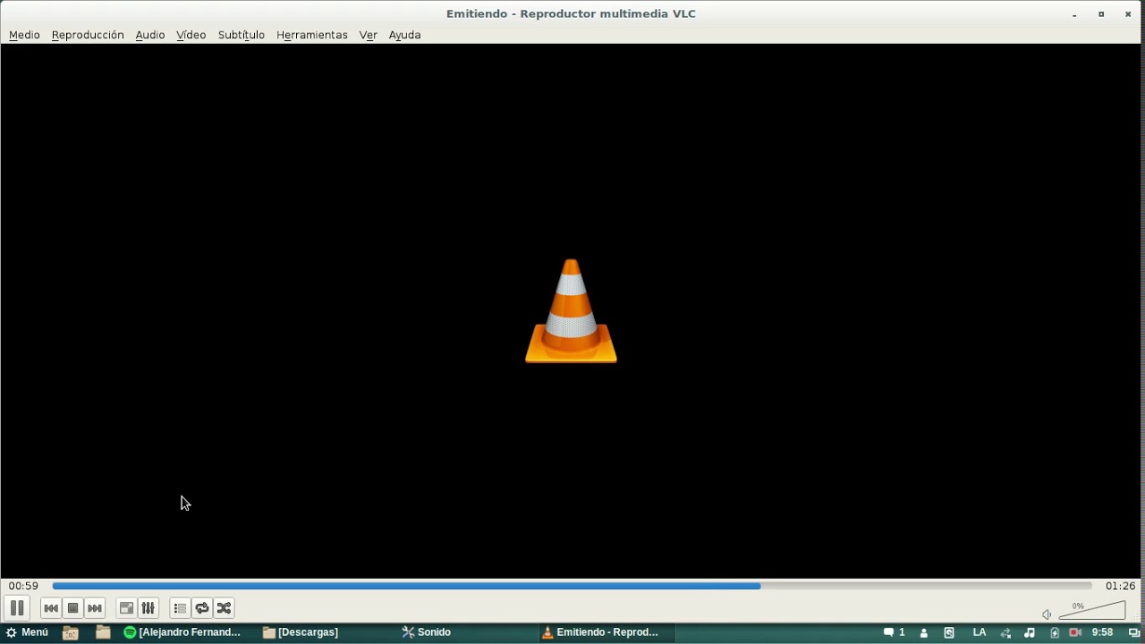Click the speaker mute icon
This screenshot has height=644, width=1145.
tap(1047, 614)
